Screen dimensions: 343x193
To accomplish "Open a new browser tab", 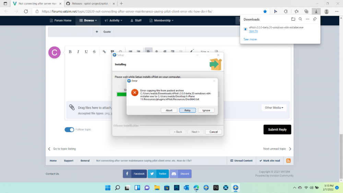I will click(121, 3).
